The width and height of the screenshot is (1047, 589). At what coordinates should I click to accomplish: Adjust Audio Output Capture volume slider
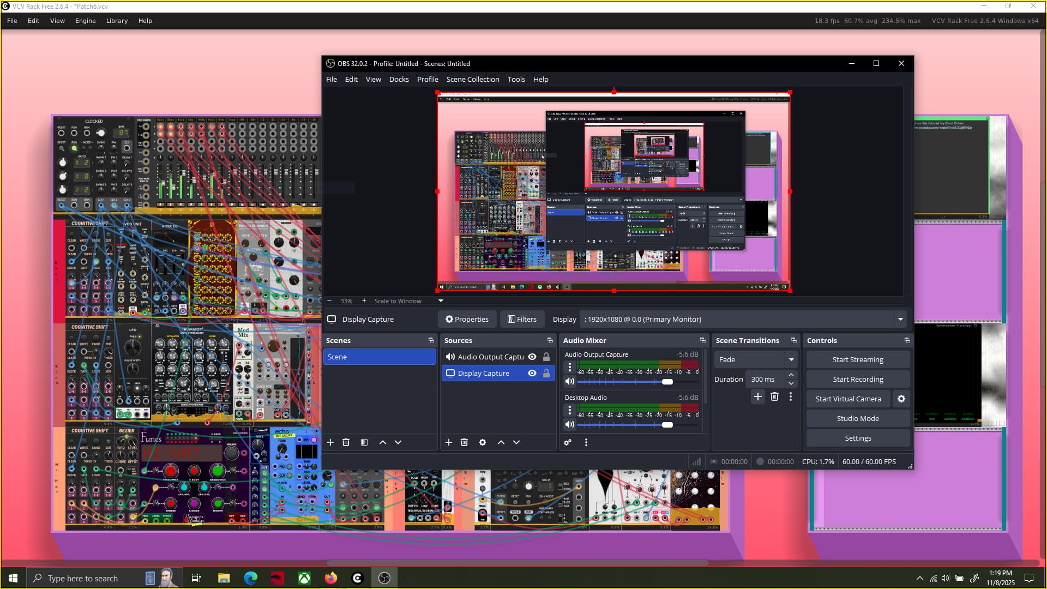[x=667, y=382]
